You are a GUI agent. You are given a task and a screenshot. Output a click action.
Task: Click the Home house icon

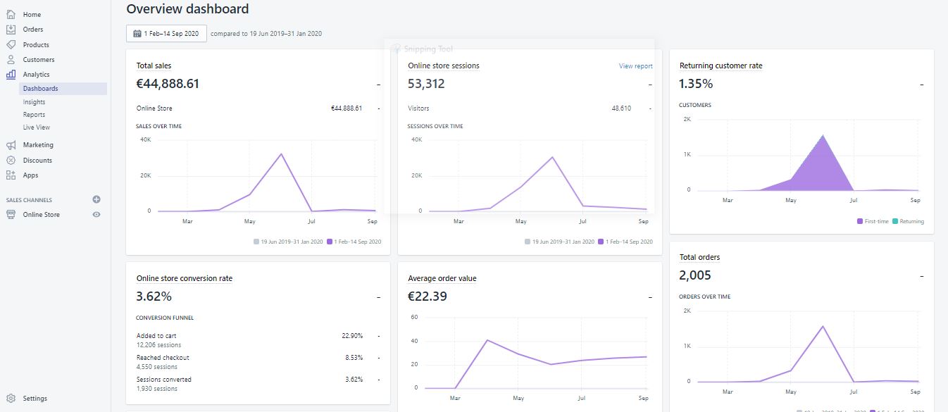click(x=11, y=14)
